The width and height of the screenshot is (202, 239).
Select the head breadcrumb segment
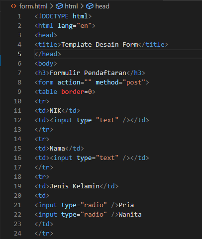(102, 6)
